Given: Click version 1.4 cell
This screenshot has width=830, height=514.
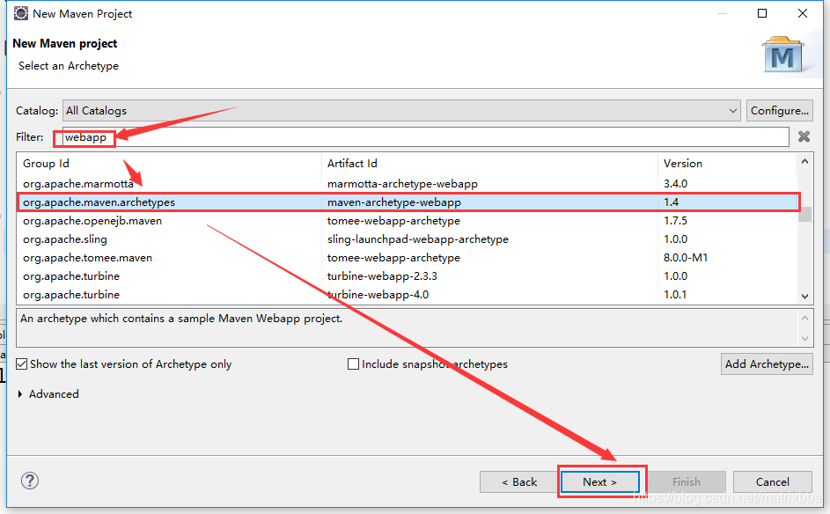Looking at the screenshot, I should point(672,202).
